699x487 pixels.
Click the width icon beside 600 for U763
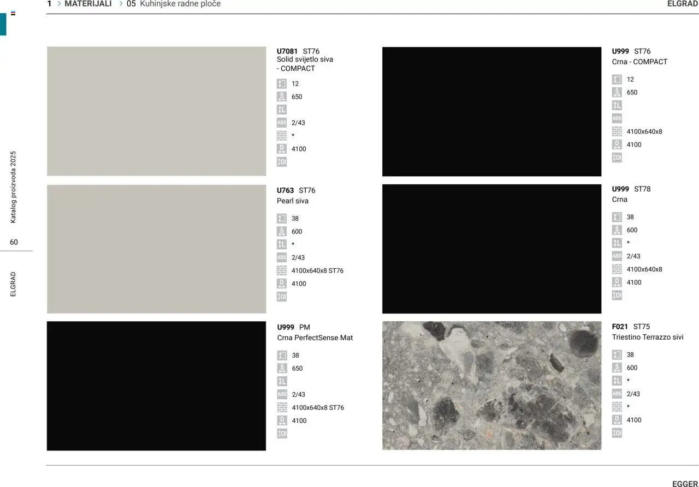281,231
